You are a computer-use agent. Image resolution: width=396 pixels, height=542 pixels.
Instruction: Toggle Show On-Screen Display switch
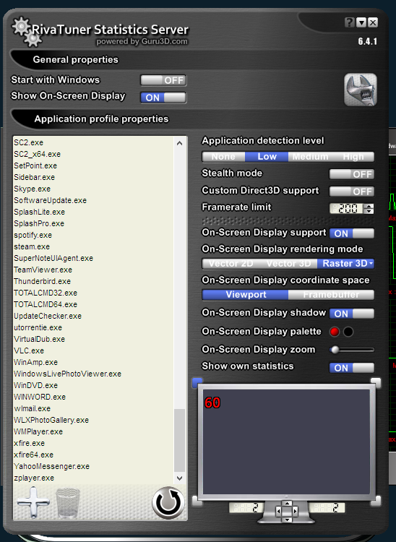coord(163,98)
